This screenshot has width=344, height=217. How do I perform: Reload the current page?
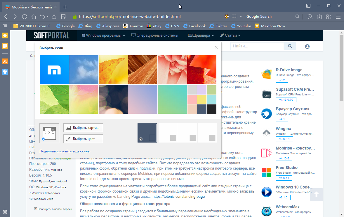pos(25,17)
